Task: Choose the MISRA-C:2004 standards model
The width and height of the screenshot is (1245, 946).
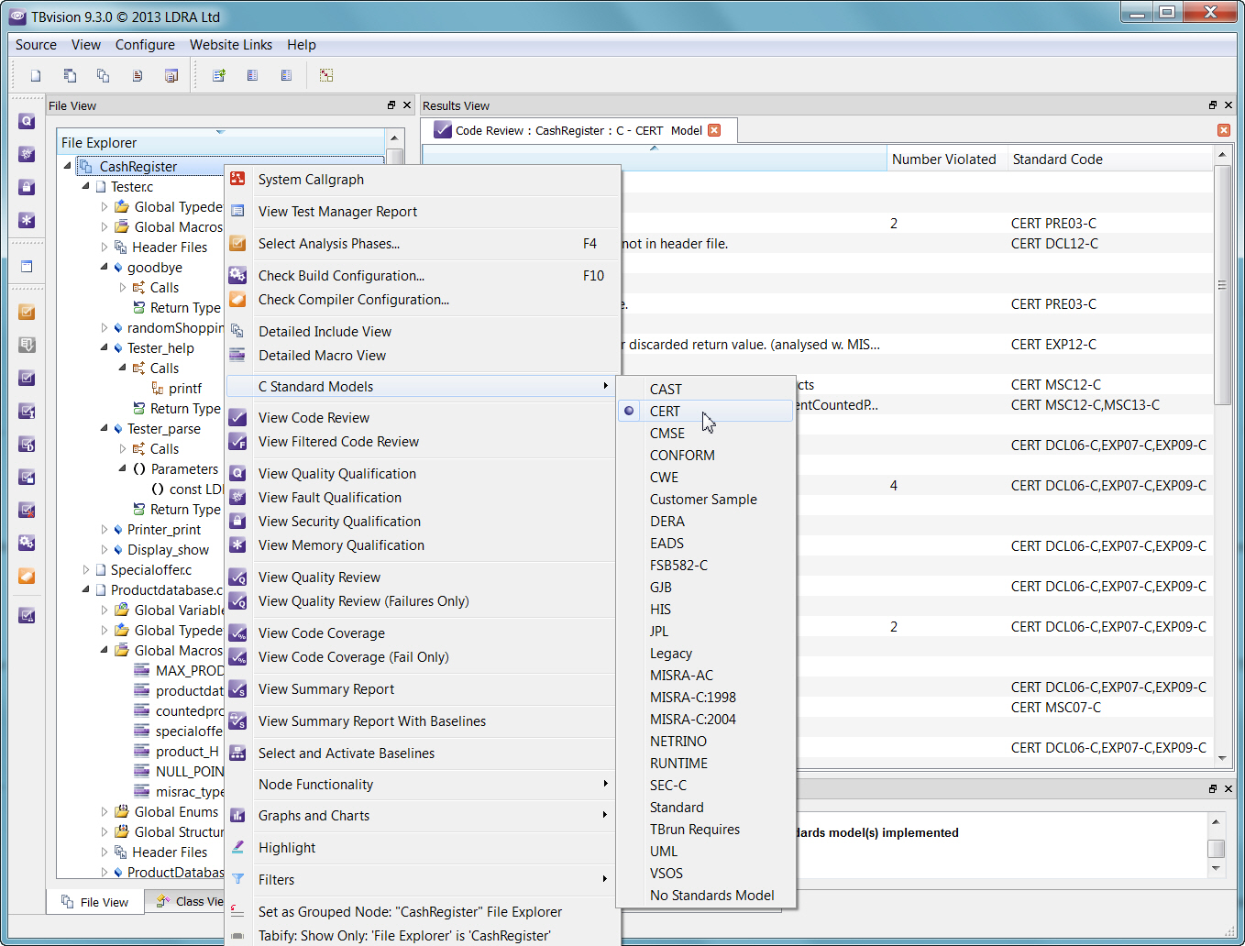Action: (x=692, y=720)
